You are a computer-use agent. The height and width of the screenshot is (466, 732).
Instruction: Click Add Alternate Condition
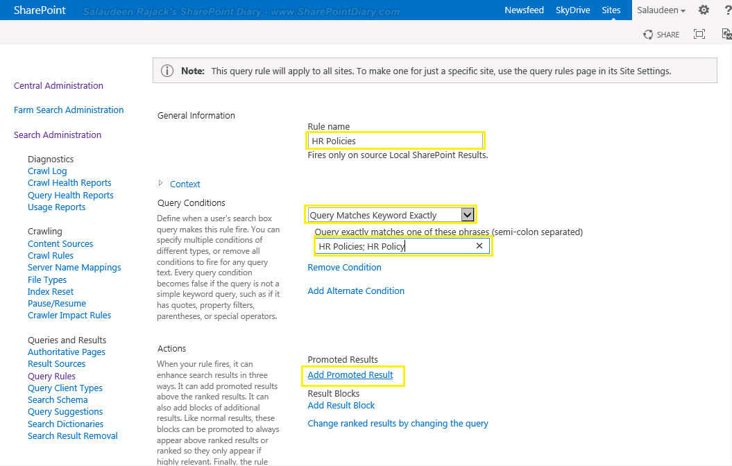click(x=356, y=291)
